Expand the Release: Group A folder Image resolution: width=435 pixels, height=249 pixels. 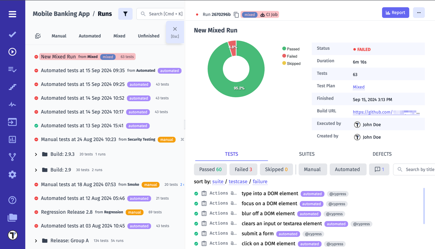[x=36, y=240]
